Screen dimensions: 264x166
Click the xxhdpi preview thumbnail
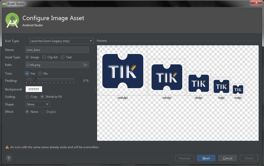[x=167, y=77]
